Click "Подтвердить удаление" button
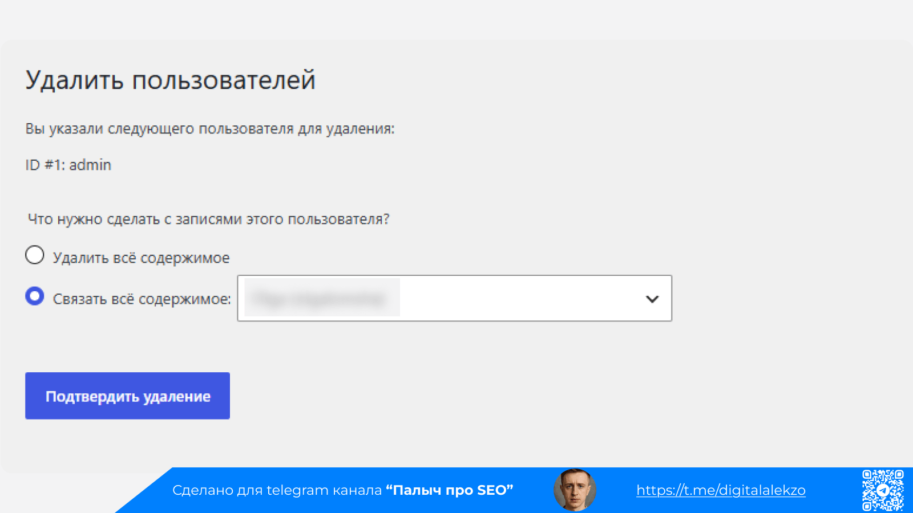Viewport: 913px width, 513px height. (x=127, y=396)
